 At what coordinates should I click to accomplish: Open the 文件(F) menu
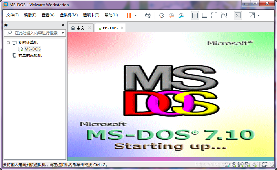(13, 15)
